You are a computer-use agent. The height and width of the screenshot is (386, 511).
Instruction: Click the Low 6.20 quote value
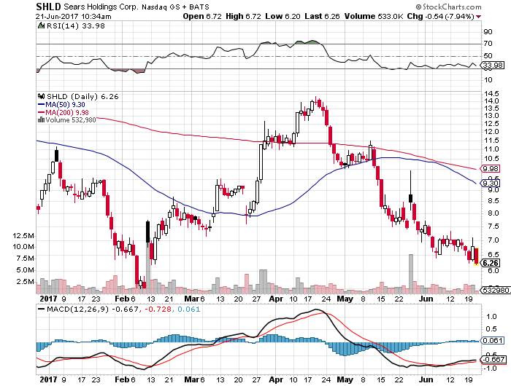283,16
